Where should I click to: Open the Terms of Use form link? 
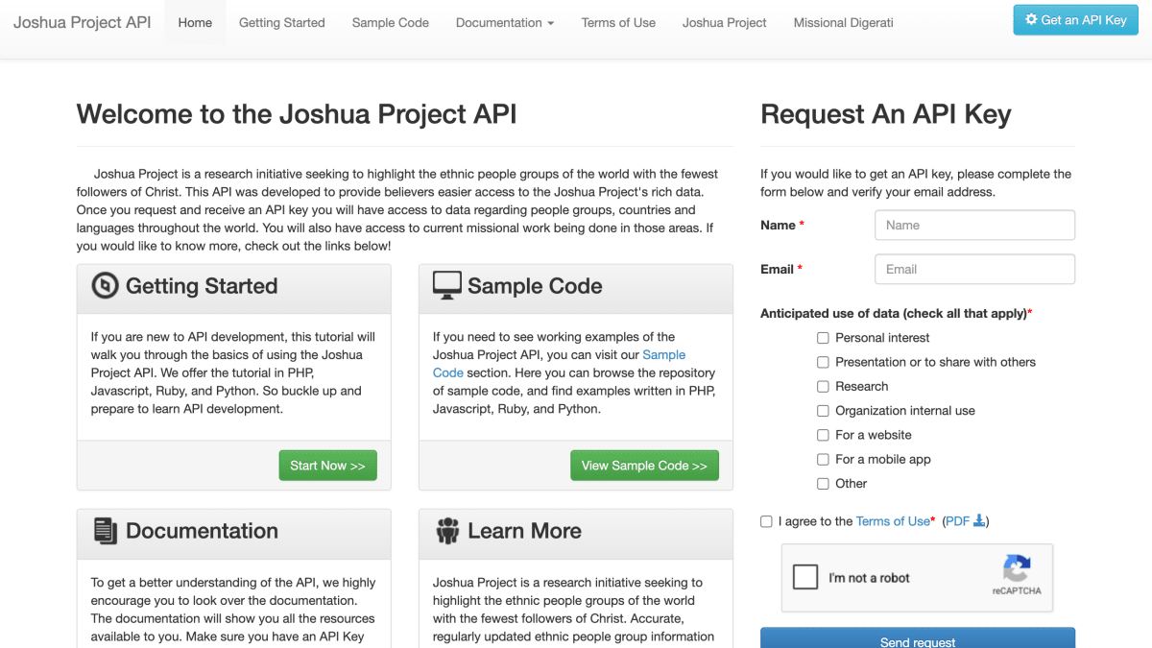[x=893, y=521]
